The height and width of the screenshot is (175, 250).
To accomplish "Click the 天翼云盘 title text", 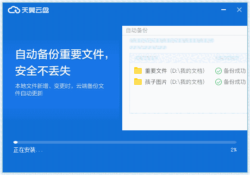I will click(35, 10).
